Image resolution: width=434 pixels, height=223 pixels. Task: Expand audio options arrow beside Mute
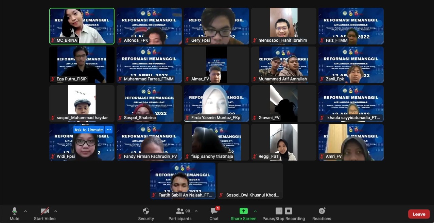tap(25, 211)
